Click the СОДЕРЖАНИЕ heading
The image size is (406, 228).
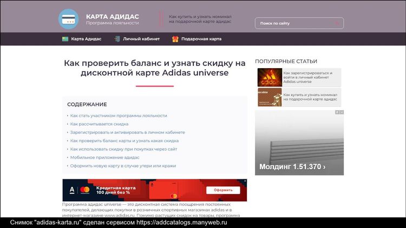[87, 104]
